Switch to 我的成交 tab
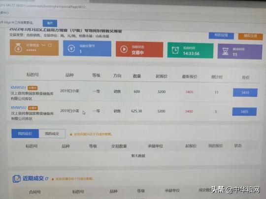The image size is (266, 199). (x=52, y=134)
